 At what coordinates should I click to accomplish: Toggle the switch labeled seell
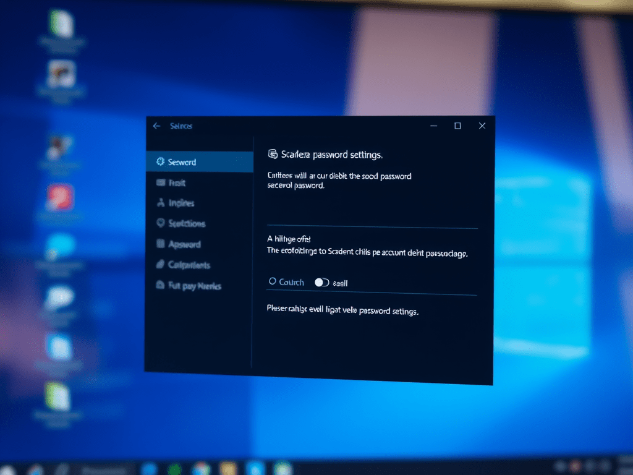321,283
